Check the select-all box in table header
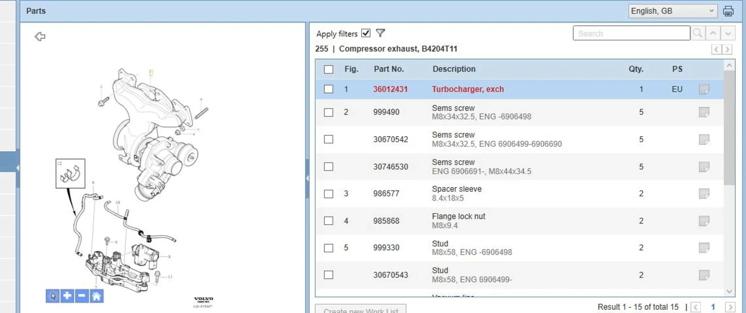This screenshot has height=313, width=746. coord(329,69)
